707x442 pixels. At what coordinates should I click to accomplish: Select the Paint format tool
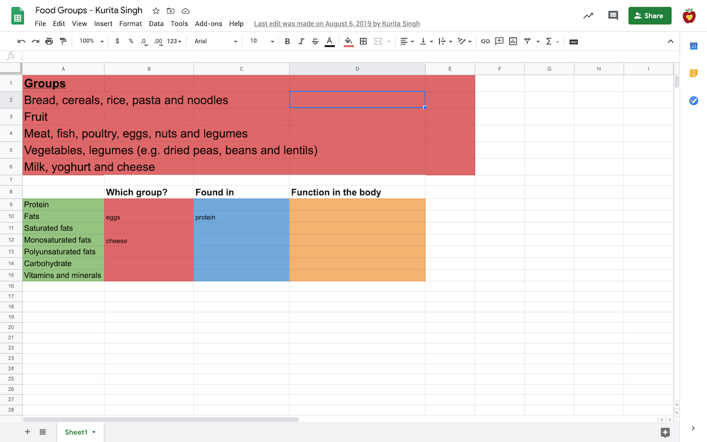click(62, 41)
